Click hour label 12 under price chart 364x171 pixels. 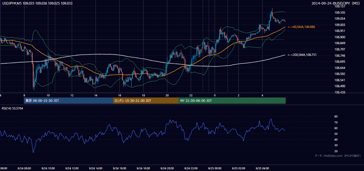point(72,95)
